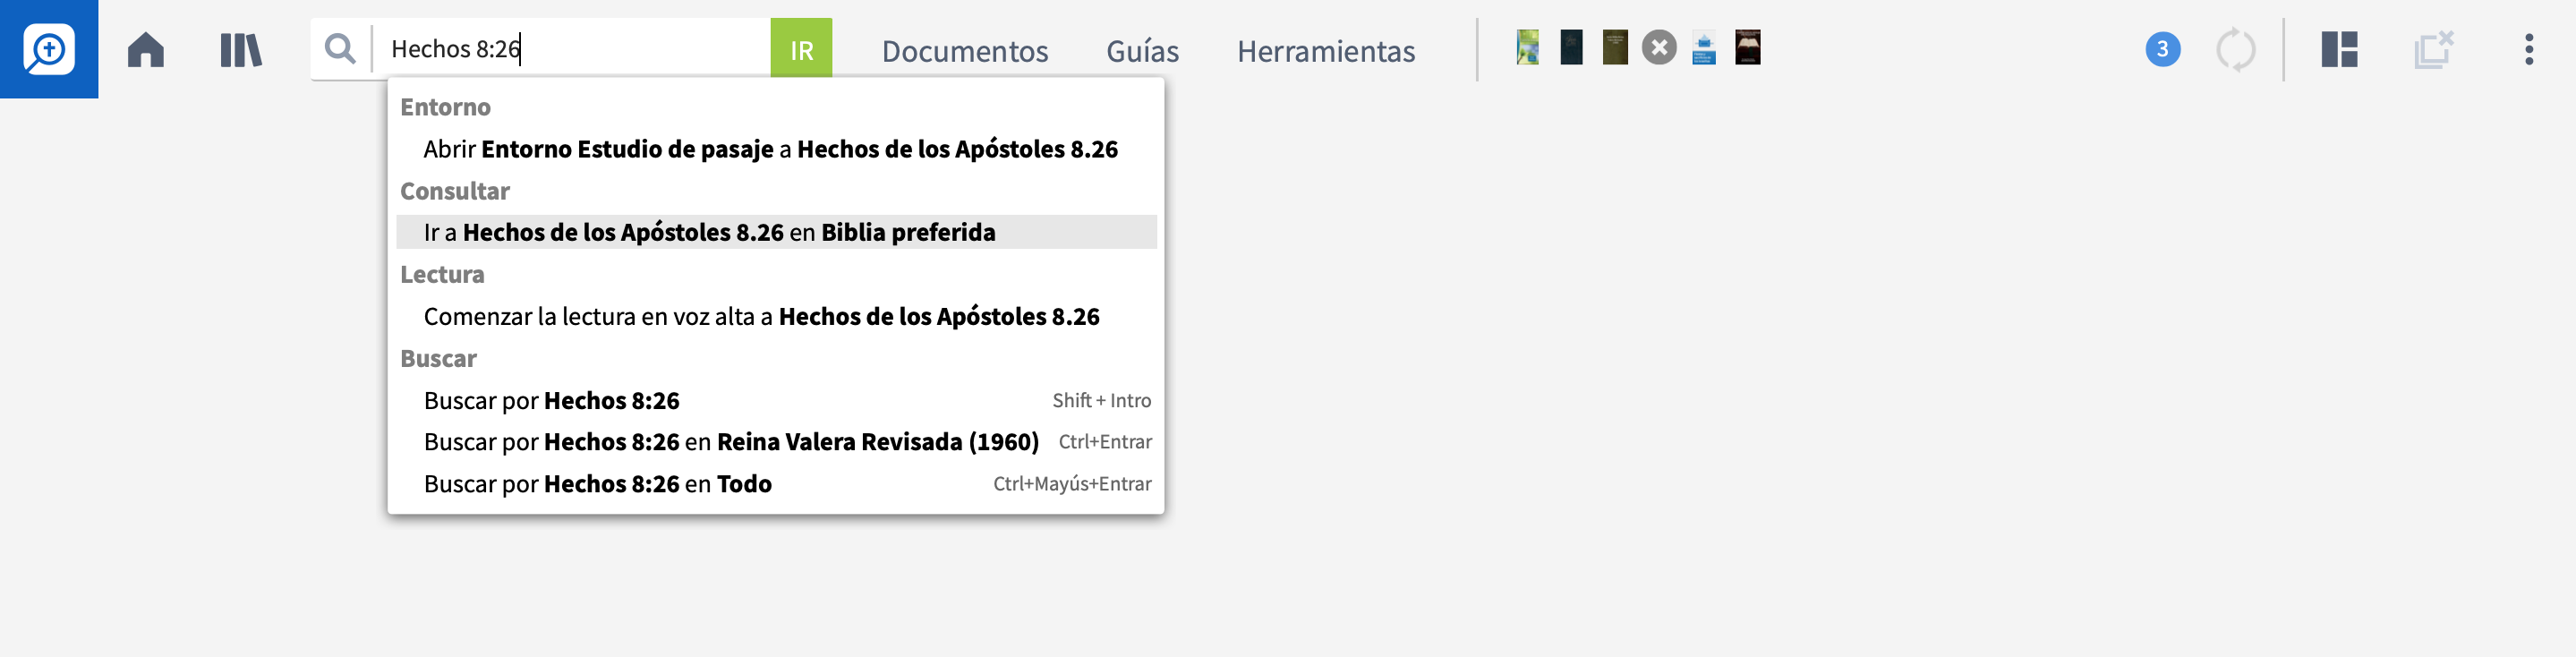The height and width of the screenshot is (657, 2576).
Task: Open the three-dot overflow menu
Action: pyautogui.click(x=2529, y=49)
